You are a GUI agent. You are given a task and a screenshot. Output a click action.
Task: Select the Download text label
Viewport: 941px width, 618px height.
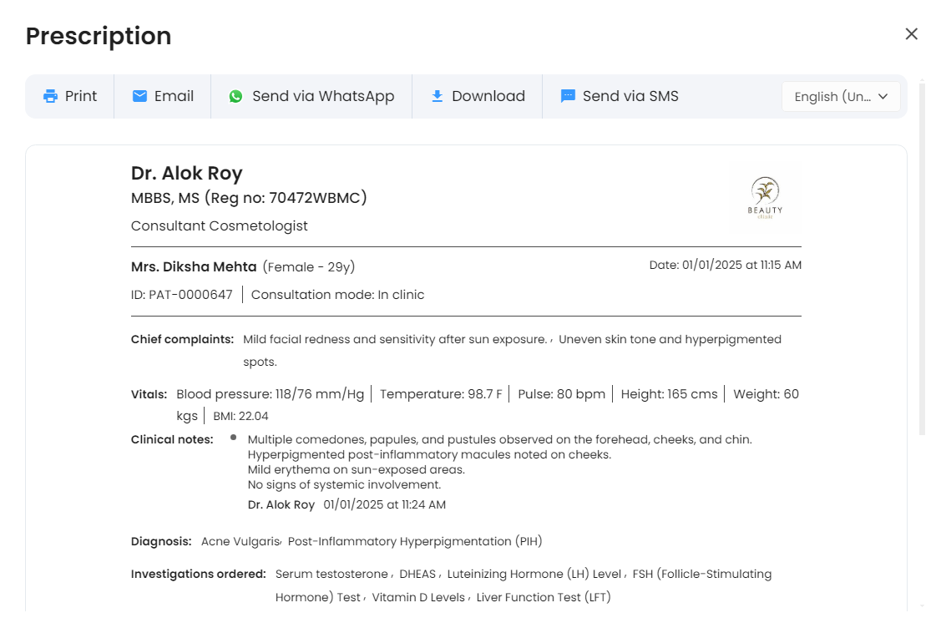point(488,96)
